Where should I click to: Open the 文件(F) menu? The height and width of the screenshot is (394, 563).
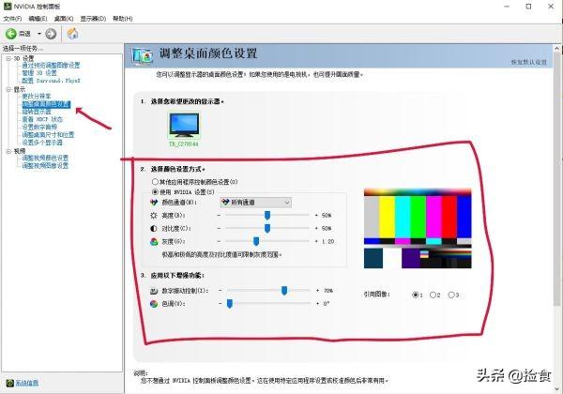coord(12,19)
